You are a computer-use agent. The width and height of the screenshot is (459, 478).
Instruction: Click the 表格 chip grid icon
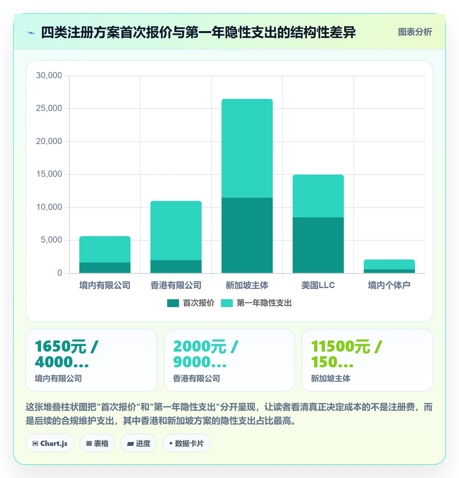click(x=89, y=444)
